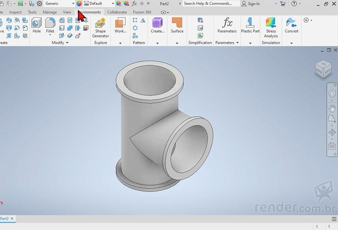Select the Orbit navigation tool
Viewport: 338px width, 230px height.
[332, 132]
